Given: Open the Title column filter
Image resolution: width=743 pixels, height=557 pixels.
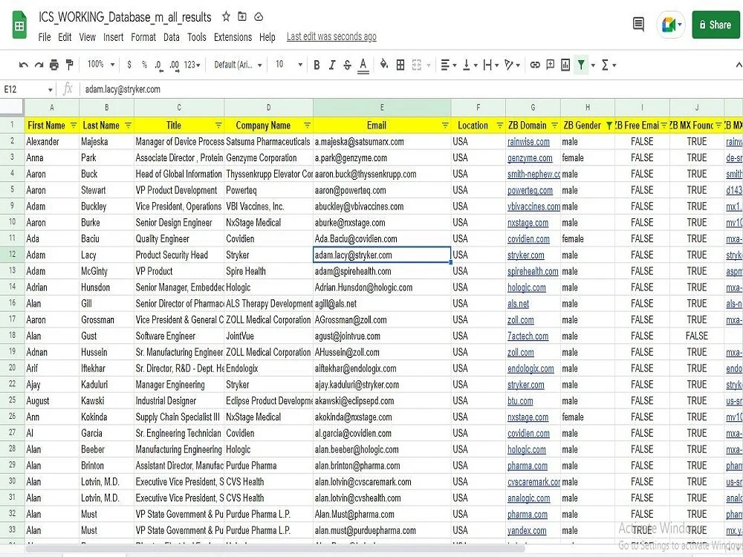Looking at the screenshot, I should click(218, 126).
